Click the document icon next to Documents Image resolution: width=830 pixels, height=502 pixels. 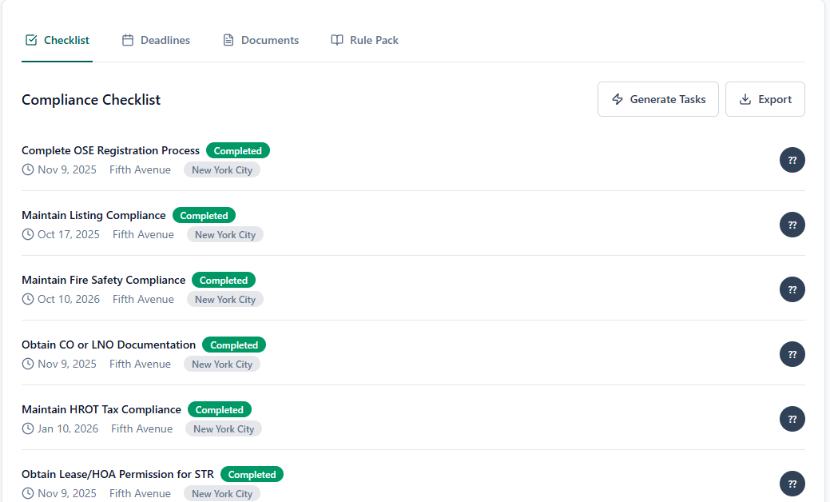pyautogui.click(x=228, y=39)
